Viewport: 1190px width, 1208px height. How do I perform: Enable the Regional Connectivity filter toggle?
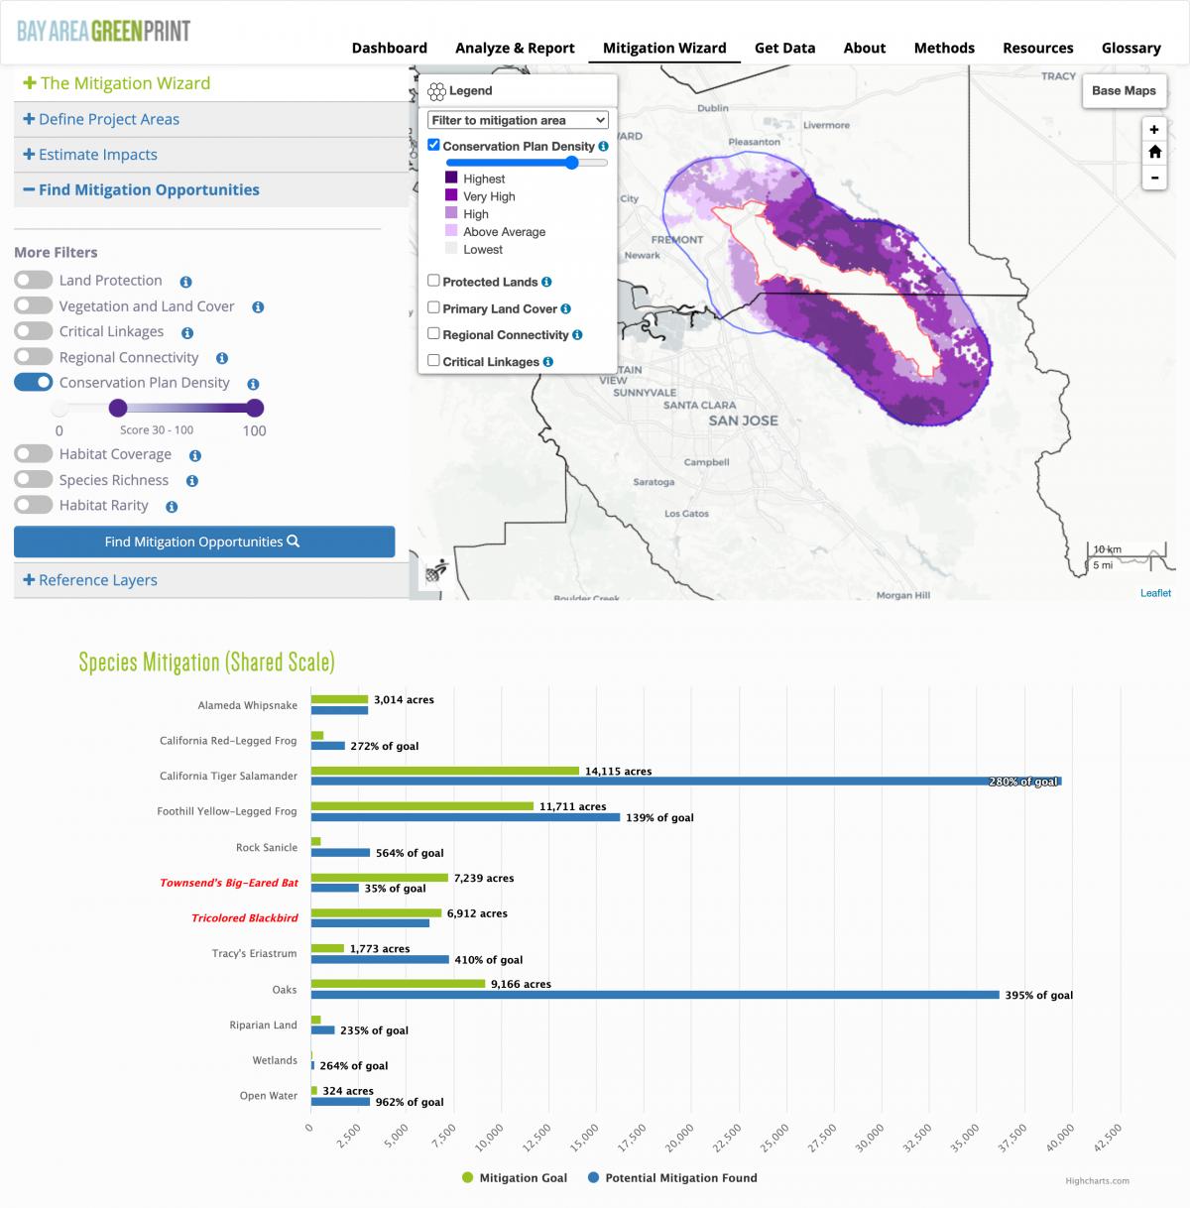point(34,357)
